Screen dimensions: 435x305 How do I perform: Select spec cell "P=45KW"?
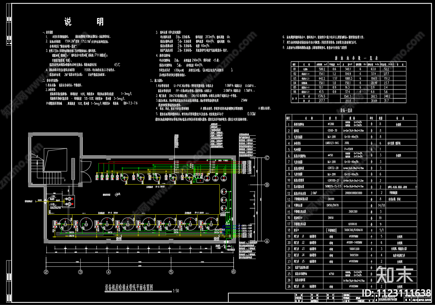[x=349, y=149]
